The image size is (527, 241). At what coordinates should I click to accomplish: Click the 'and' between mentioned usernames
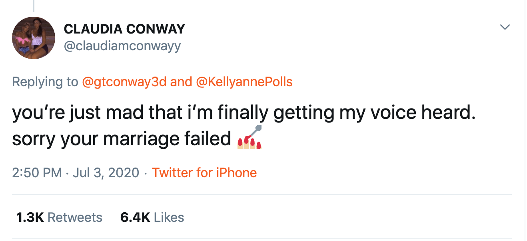pos(181,82)
